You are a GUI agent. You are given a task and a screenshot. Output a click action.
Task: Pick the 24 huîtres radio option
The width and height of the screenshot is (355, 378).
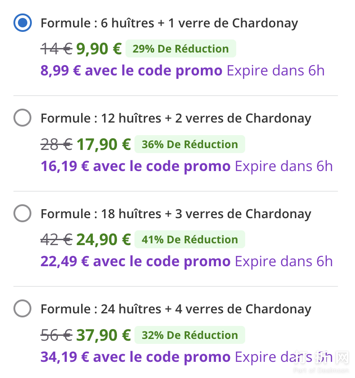[23, 309]
